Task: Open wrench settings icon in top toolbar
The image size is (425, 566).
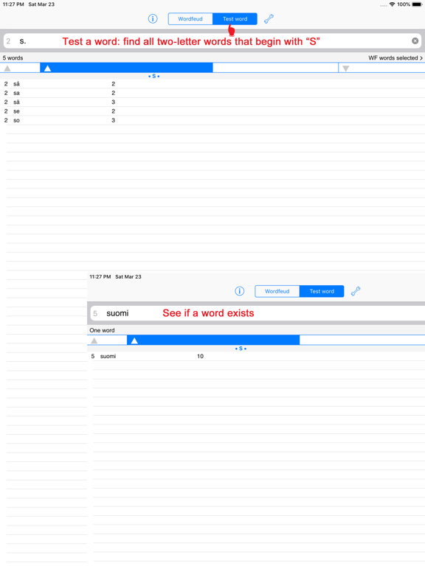Action: [x=269, y=18]
